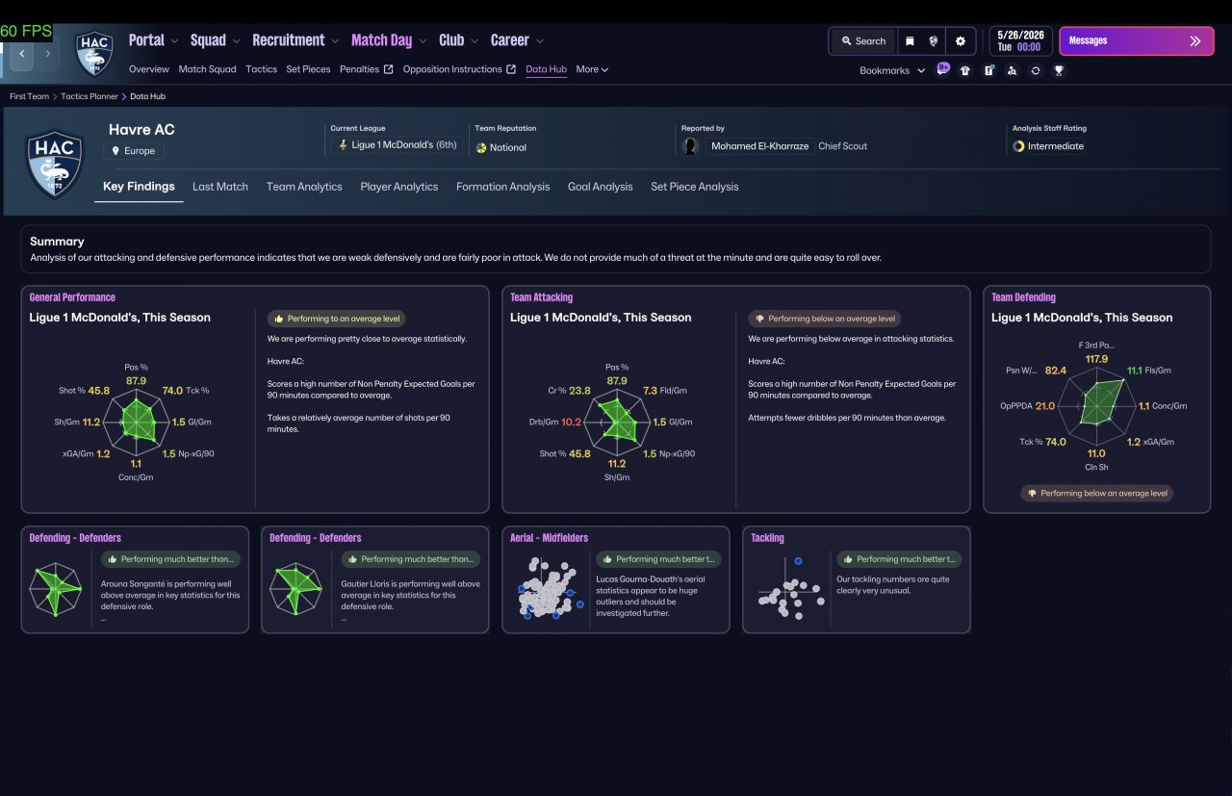Select the Key Findings tab
Screen dimensions: 1232x796
139,187
